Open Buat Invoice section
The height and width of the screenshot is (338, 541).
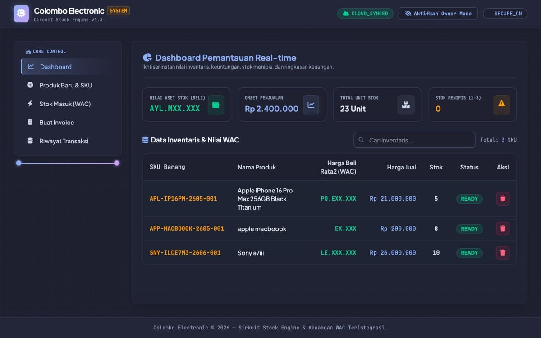(x=68, y=122)
